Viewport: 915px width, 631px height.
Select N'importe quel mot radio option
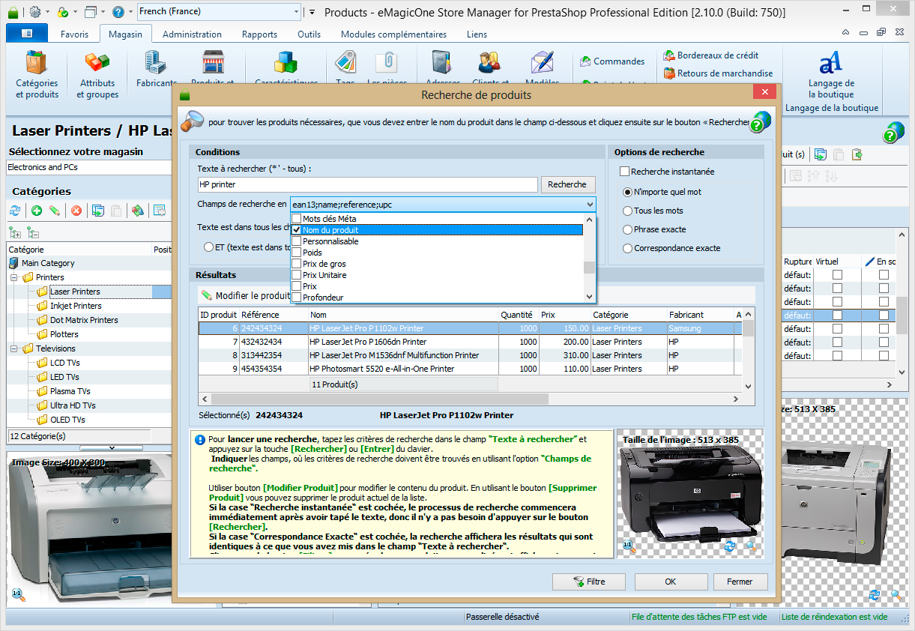pyautogui.click(x=628, y=192)
